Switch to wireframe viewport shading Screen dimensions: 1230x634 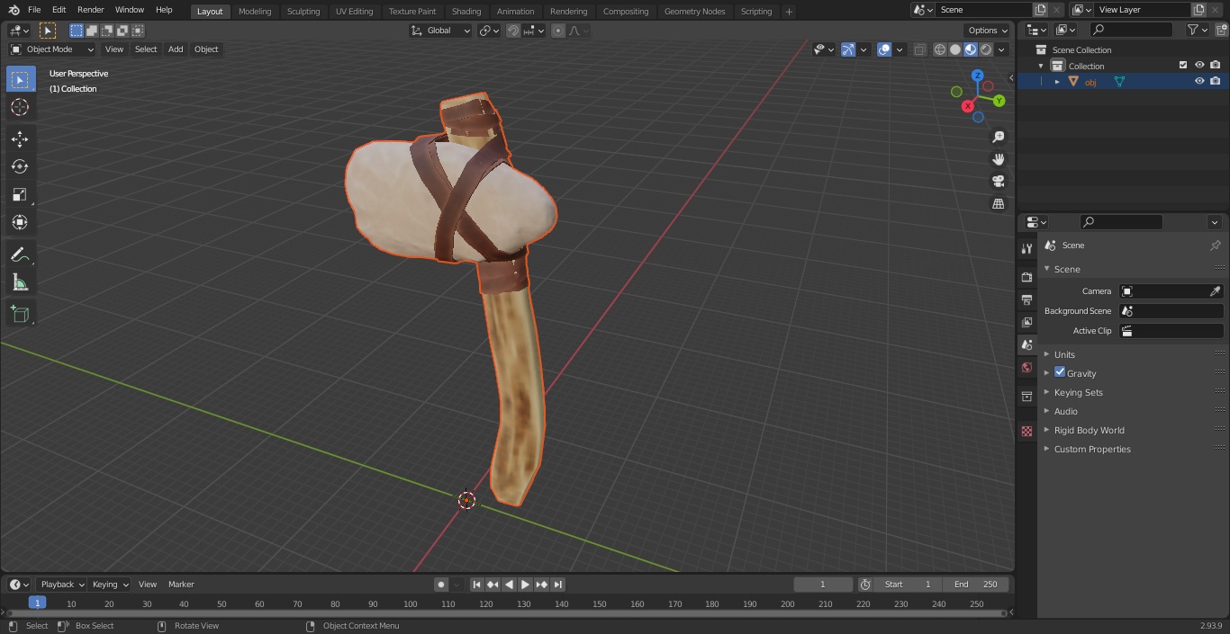point(940,49)
